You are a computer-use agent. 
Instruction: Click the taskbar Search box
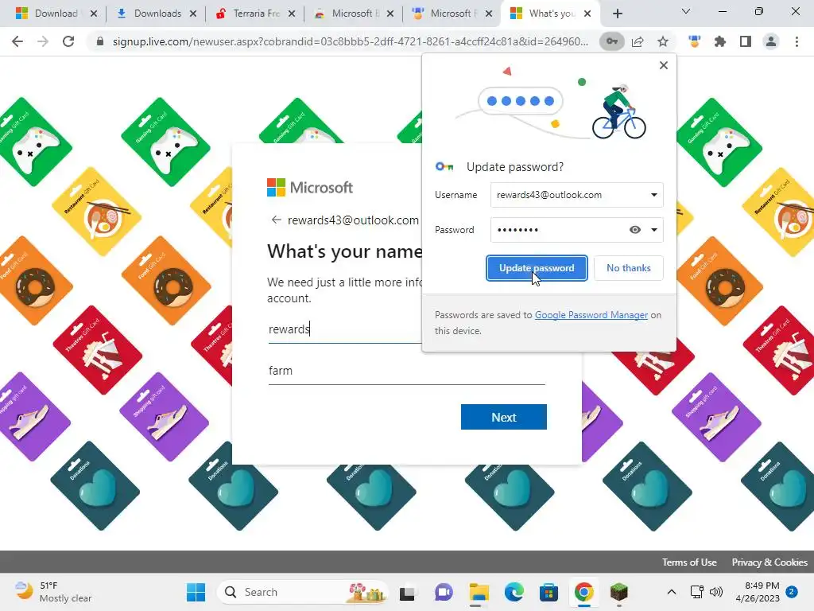click(x=303, y=592)
